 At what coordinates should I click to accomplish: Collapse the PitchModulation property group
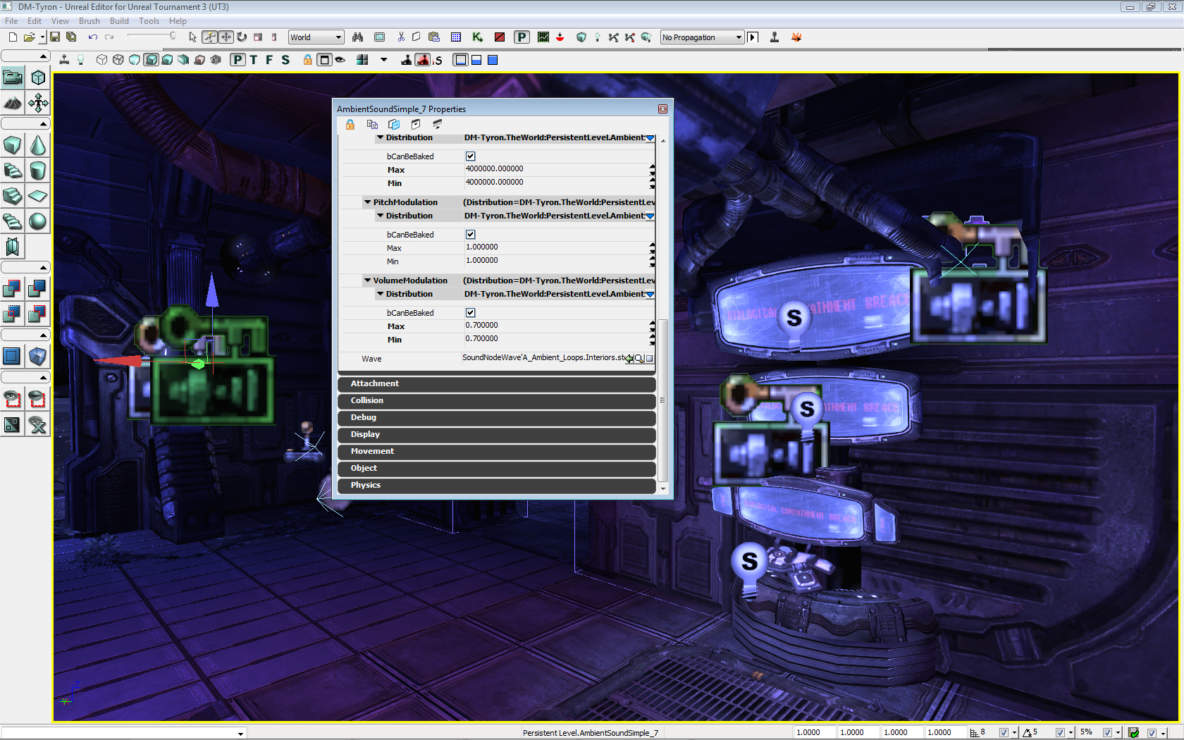367,202
